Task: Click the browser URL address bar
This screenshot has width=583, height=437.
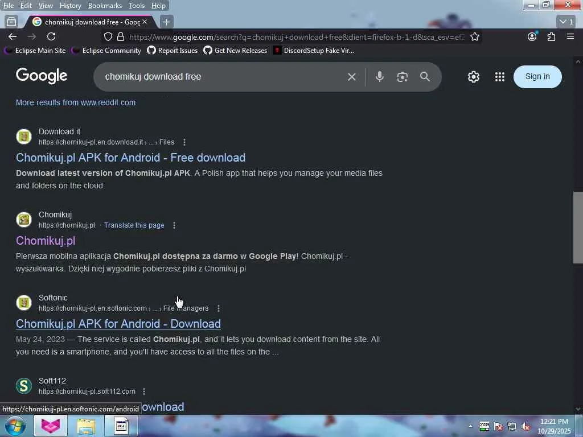Action: pos(297,37)
